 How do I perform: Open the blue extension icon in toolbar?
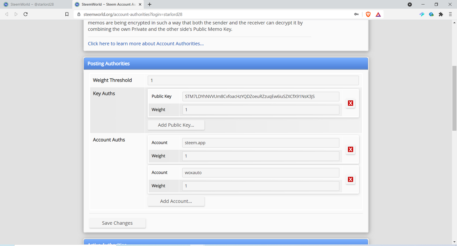422,14
